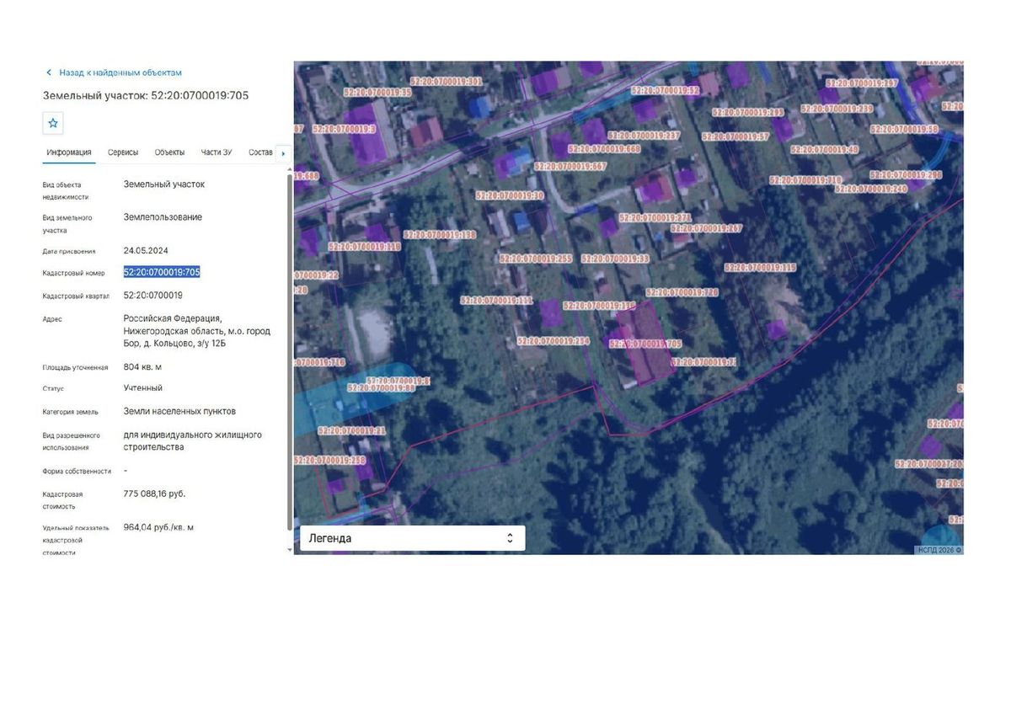Click the address text starting 'Российская Федерация'
The width and height of the screenshot is (1011, 715).
click(x=197, y=331)
